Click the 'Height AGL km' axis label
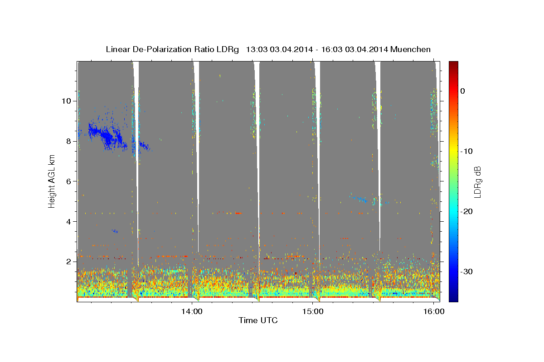Image resolution: width=544 pixels, height=362 pixels. pyautogui.click(x=52, y=181)
